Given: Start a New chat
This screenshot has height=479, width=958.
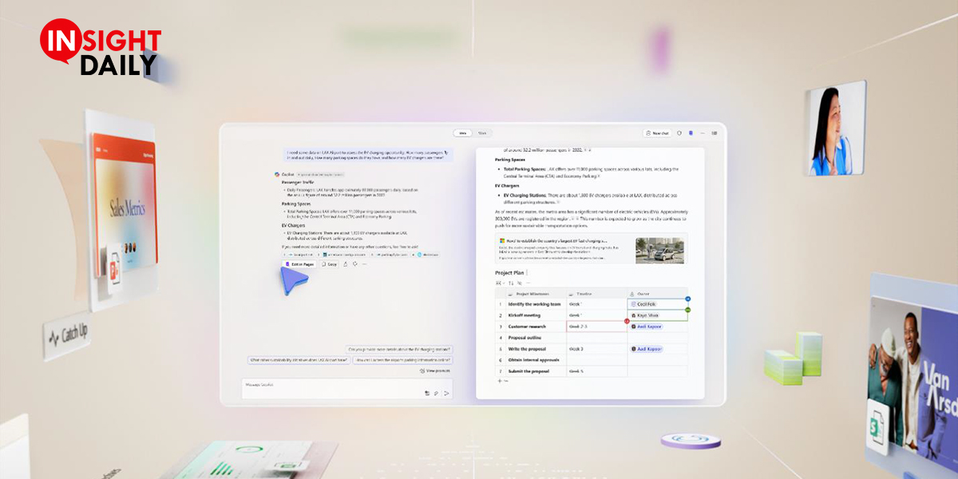Looking at the screenshot, I should pyautogui.click(x=657, y=133).
